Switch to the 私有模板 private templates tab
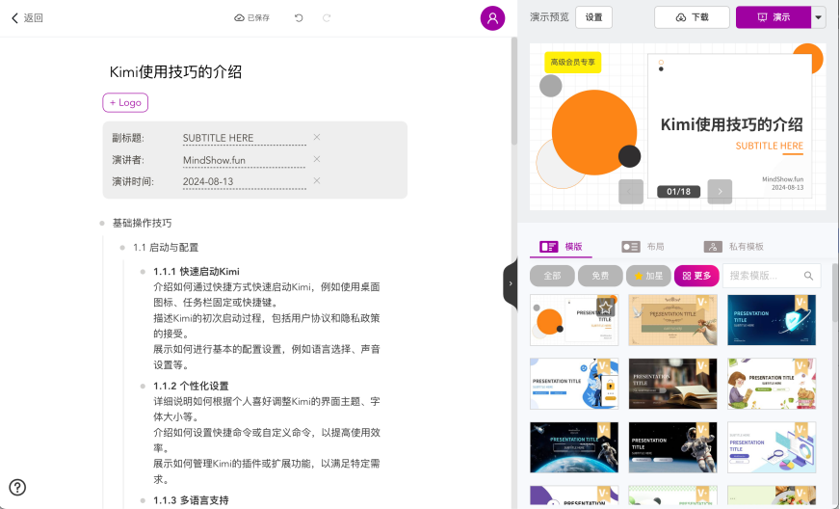The image size is (840, 509). [733, 247]
